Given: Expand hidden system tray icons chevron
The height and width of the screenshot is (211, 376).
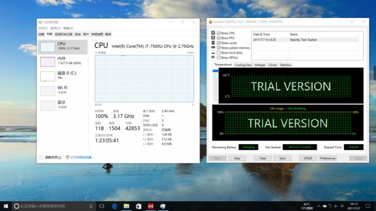Looking at the screenshot, I should point(318,206).
